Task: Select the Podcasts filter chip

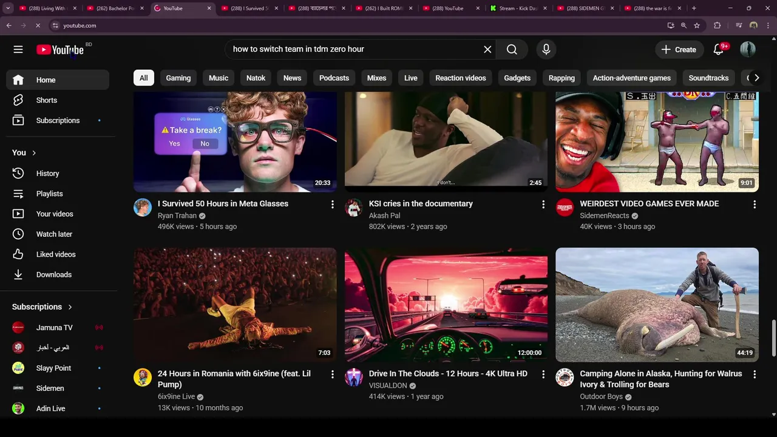Action: coord(334,78)
